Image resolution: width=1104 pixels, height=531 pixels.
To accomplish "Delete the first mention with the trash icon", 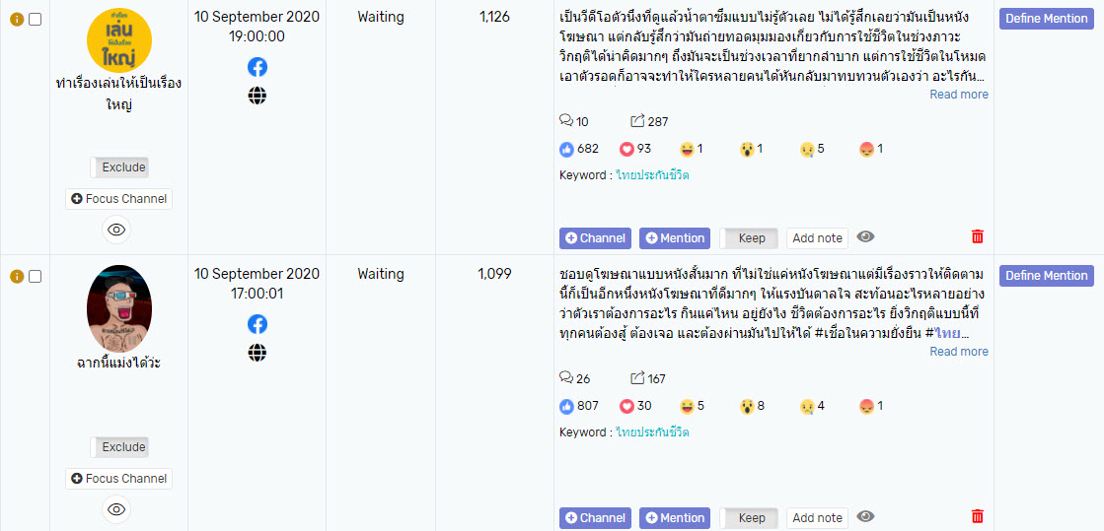I will (977, 236).
